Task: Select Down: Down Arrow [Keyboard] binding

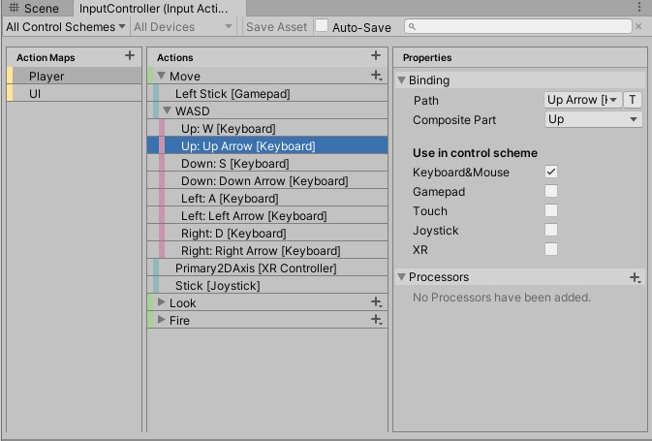Action: tap(267, 181)
